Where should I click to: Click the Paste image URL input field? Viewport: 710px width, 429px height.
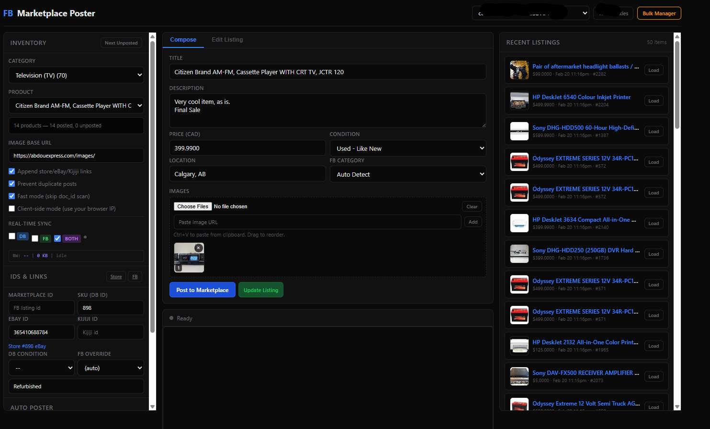click(x=317, y=222)
